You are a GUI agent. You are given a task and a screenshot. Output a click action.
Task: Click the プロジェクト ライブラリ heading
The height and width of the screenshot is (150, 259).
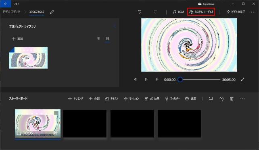pos(23,27)
